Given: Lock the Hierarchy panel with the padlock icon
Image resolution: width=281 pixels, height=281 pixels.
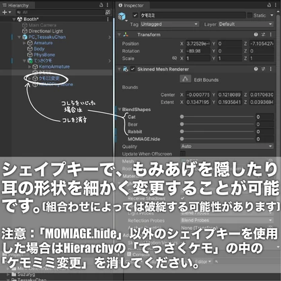Looking at the screenshot, I should point(101,5).
